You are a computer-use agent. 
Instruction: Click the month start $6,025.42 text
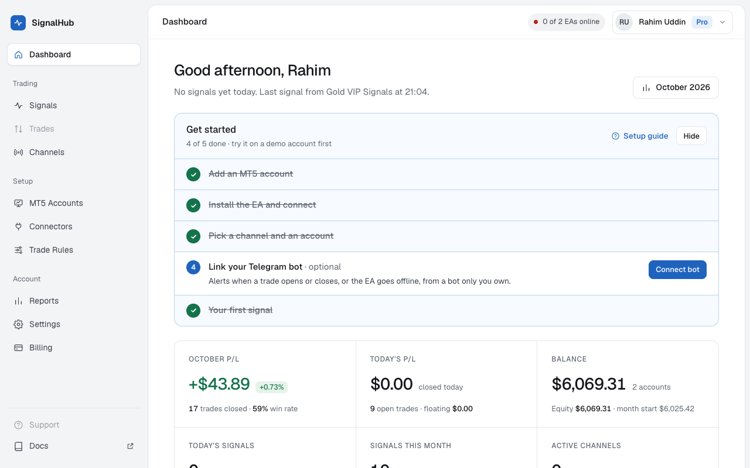click(x=656, y=409)
